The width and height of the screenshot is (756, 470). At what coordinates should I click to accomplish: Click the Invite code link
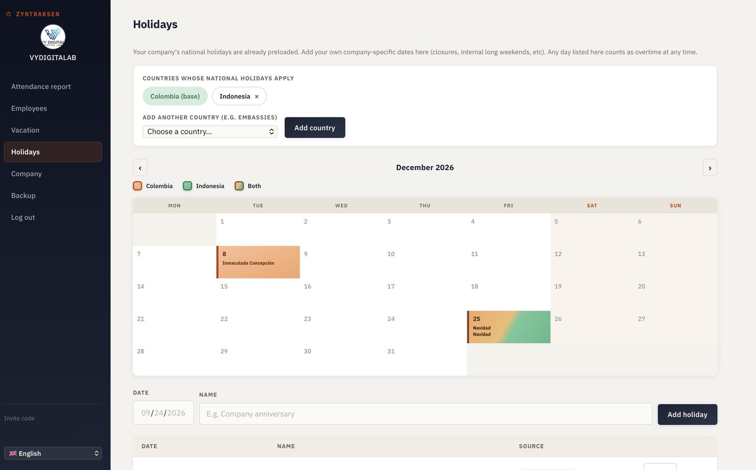(x=19, y=418)
